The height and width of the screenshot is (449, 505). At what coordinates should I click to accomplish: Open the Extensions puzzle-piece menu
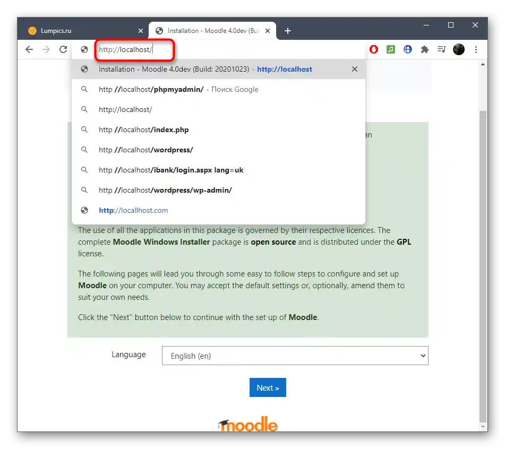coord(425,49)
